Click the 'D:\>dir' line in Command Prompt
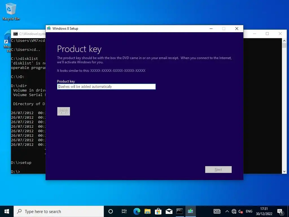 pos(19,86)
